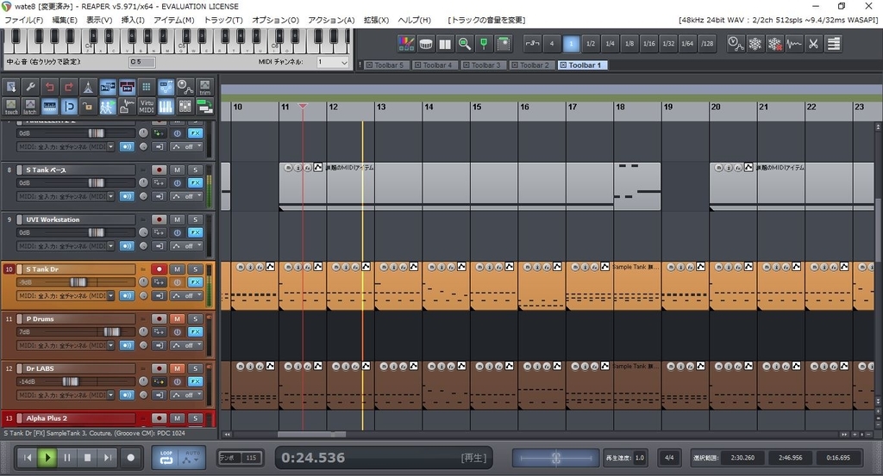This screenshot has width=883, height=476.
Task: Click the Virtu MIDI keyboard icon
Action: 147,106
